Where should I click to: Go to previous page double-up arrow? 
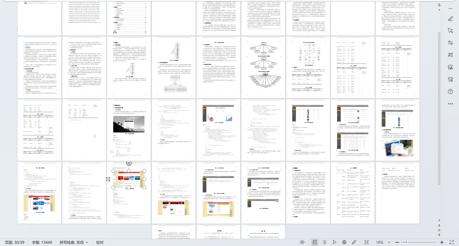[x=439, y=225]
